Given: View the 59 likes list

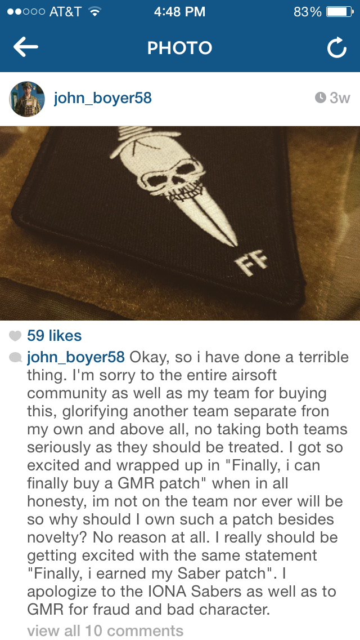Looking at the screenshot, I should tap(54, 336).
